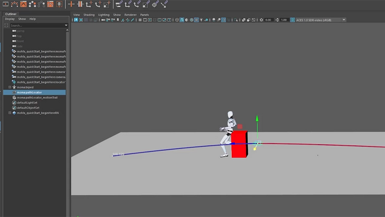Viewport: 385px width, 217px height.
Task: Open the viewport Show menu
Action: tap(117, 15)
